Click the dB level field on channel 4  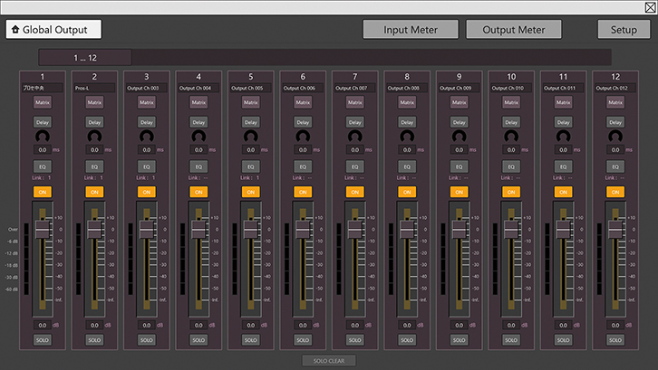pos(197,325)
